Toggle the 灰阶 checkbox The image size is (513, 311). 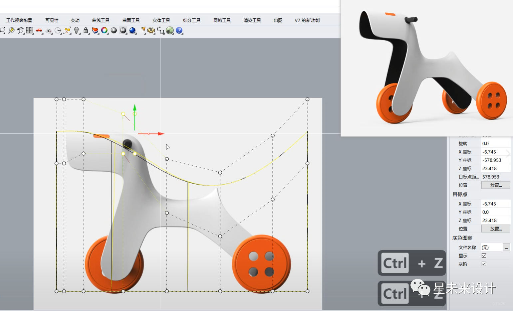(x=484, y=264)
